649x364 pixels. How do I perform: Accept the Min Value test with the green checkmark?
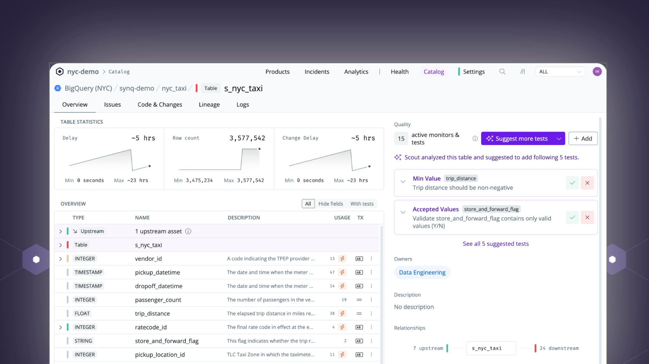pos(572,183)
